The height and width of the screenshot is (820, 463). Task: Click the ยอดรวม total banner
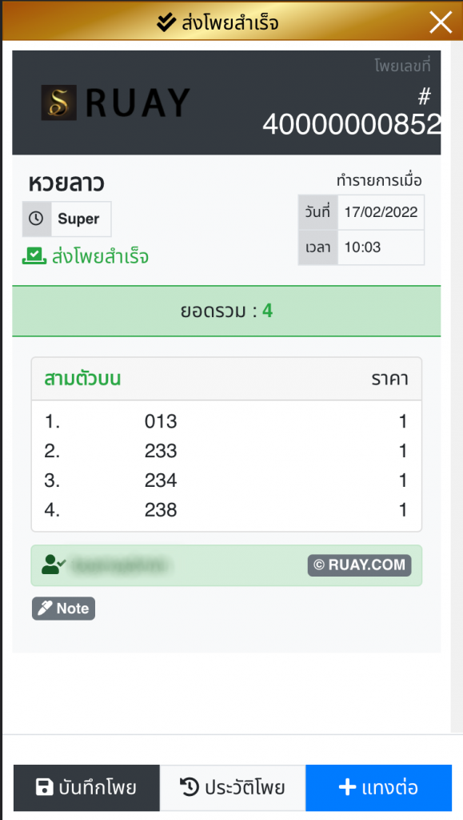tap(226, 312)
